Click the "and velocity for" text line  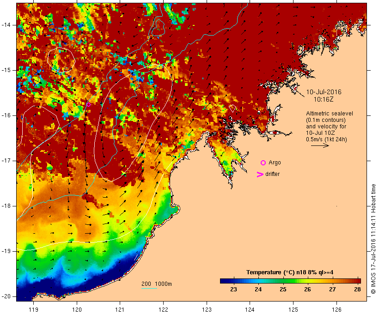[x=326, y=127]
